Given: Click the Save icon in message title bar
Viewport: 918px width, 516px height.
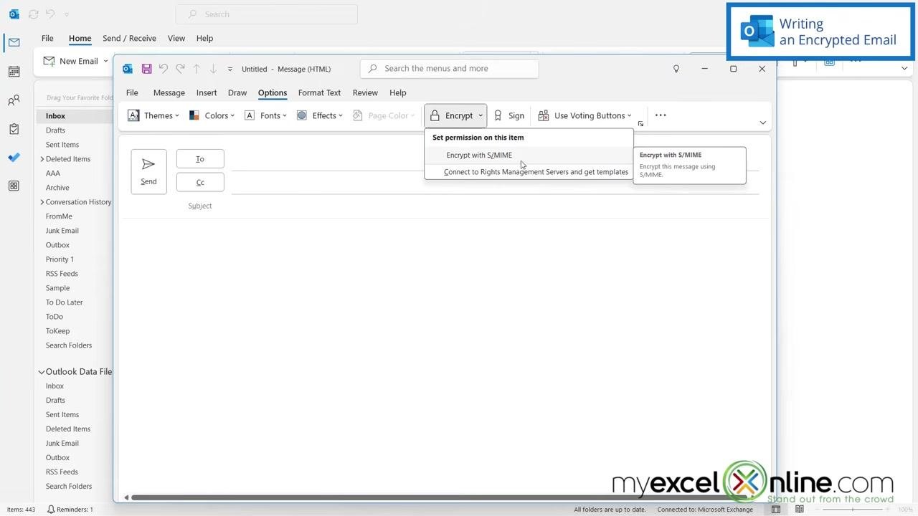Looking at the screenshot, I should click(x=146, y=69).
